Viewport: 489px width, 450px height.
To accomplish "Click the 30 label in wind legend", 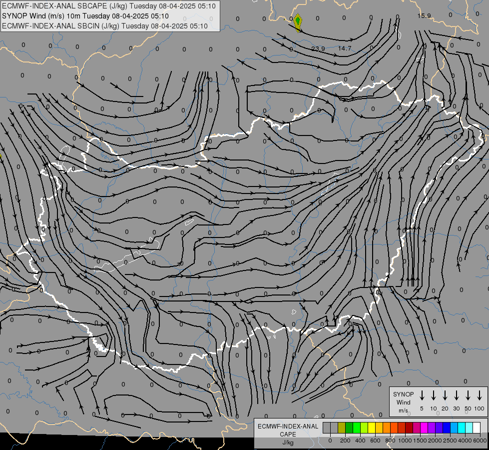I will (x=456, y=408).
